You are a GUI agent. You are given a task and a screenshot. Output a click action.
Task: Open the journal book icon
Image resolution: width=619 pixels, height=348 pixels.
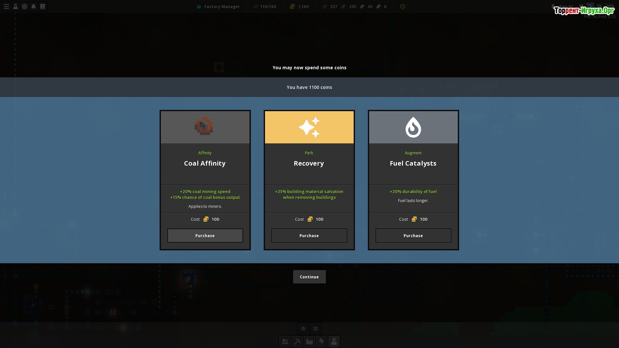click(x=43, y=6)
